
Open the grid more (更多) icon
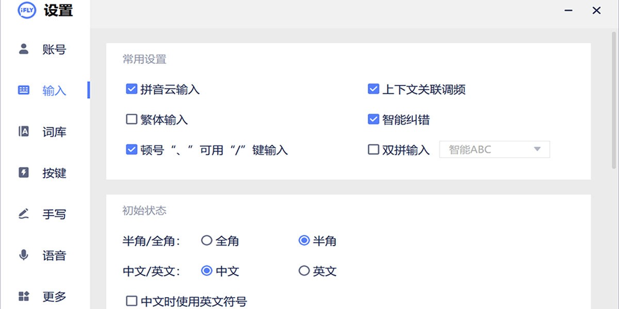(x=24, y=296)
